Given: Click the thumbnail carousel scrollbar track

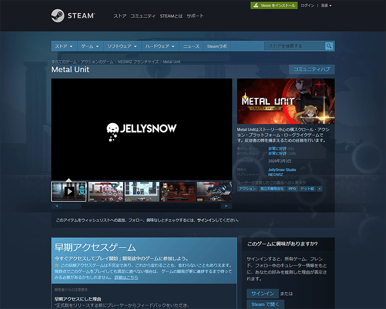Looking at the screenshot, I should (141, 205).
